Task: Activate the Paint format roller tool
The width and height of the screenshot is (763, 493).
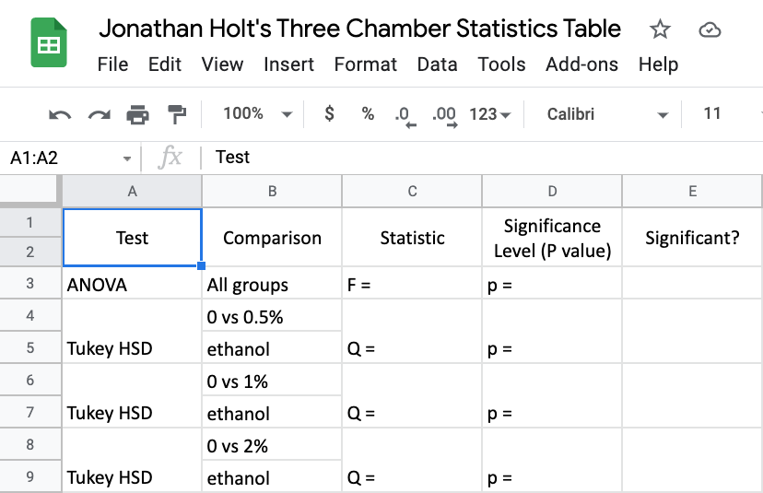Action: click(176, 114)
